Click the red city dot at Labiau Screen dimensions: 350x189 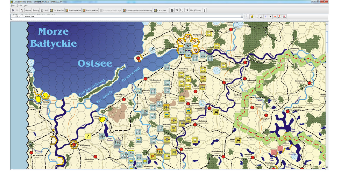coord(231,29)
